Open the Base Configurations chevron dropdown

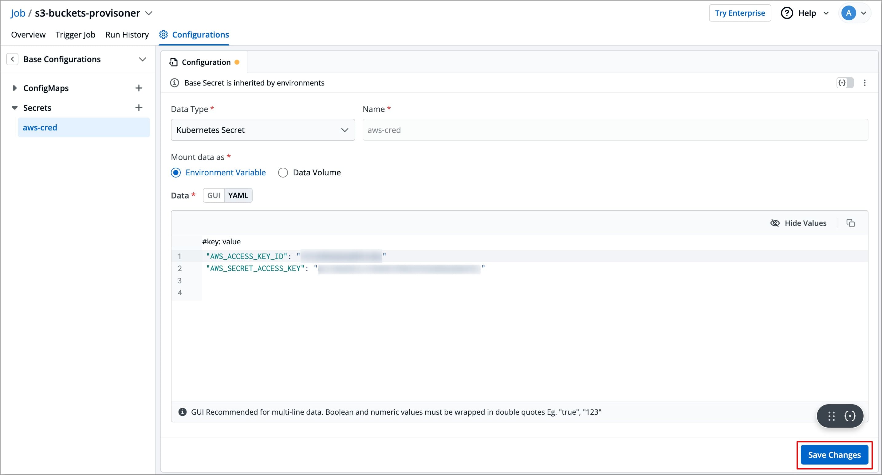pos(142,59)
